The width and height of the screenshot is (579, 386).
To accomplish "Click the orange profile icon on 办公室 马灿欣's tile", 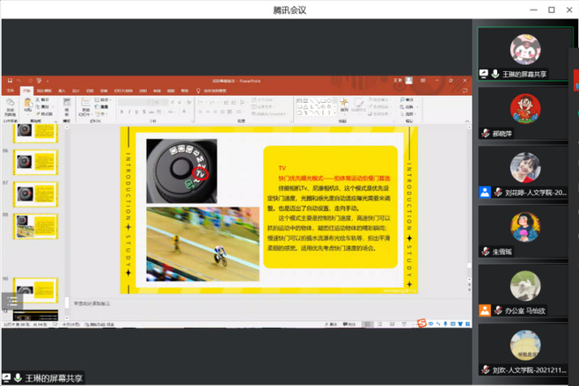I will 484,310.
